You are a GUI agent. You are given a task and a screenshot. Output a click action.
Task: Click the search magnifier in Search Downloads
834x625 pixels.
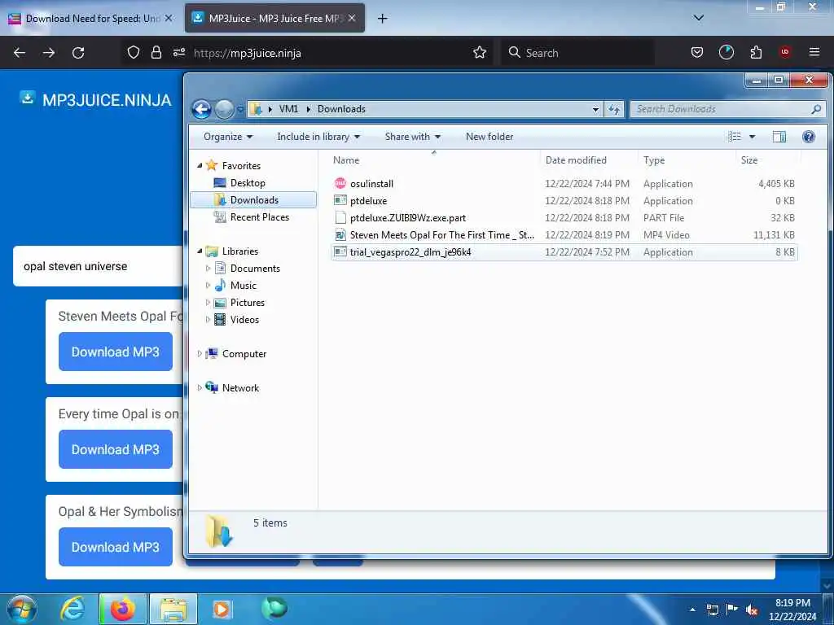pos(816,109)
